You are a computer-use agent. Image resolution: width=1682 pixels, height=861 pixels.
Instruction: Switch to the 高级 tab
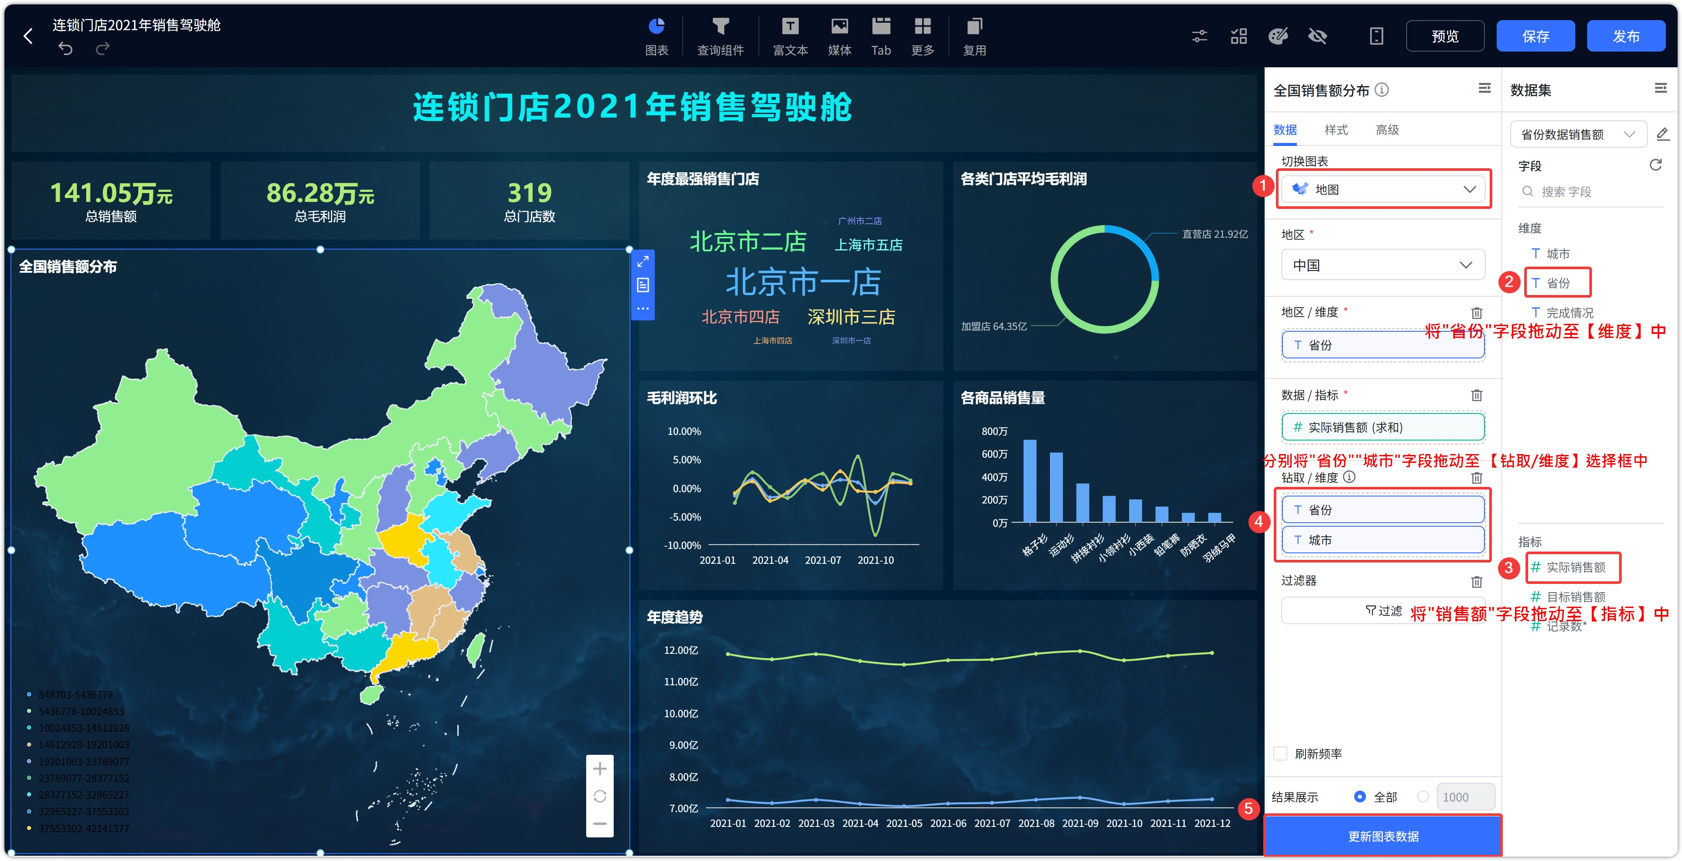(1387, 130)
